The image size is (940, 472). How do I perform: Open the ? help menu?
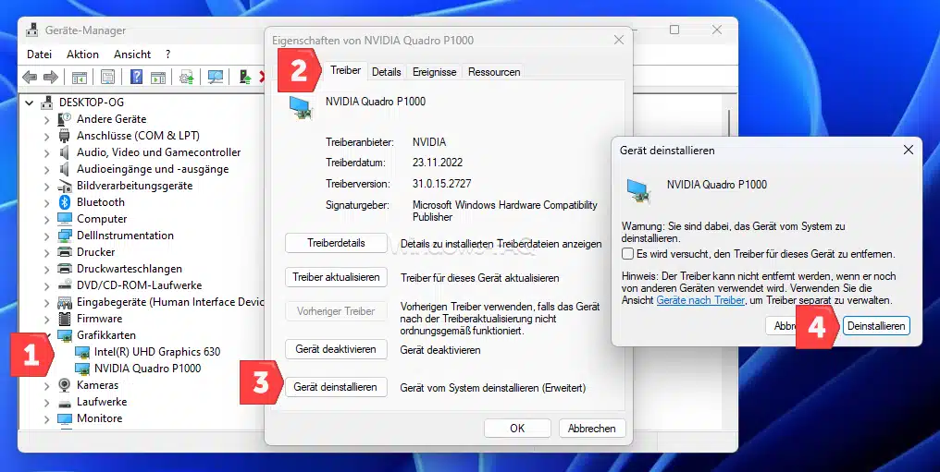(x=167, y=54)
